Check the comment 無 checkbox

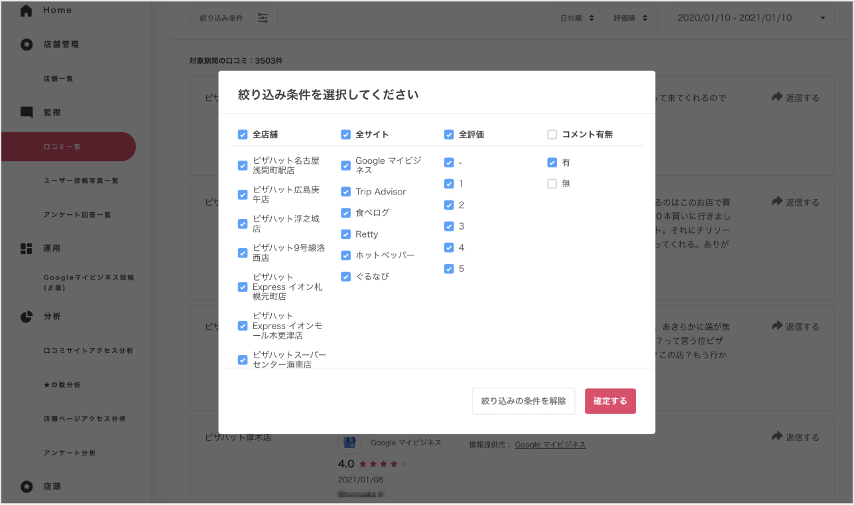[552, 183]
